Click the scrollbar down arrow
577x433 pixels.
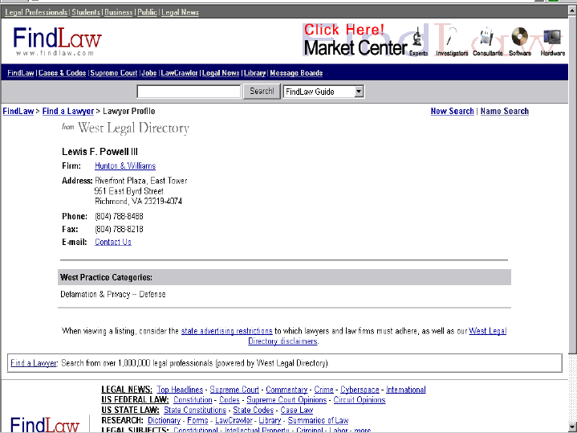[x=572, y=428]
